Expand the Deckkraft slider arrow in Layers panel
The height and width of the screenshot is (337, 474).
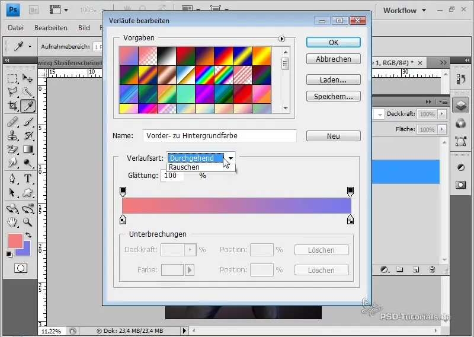coord(442,114)
